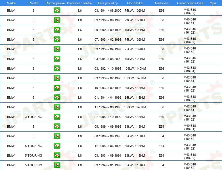Click the Pojemność silnika column header
The height and width of the screenshot is (170, 222).
[x=79, y=3]
